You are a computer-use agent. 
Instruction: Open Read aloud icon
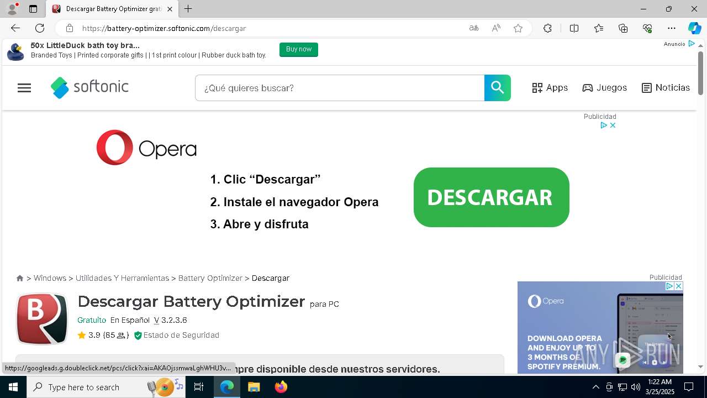pos(496,28)
